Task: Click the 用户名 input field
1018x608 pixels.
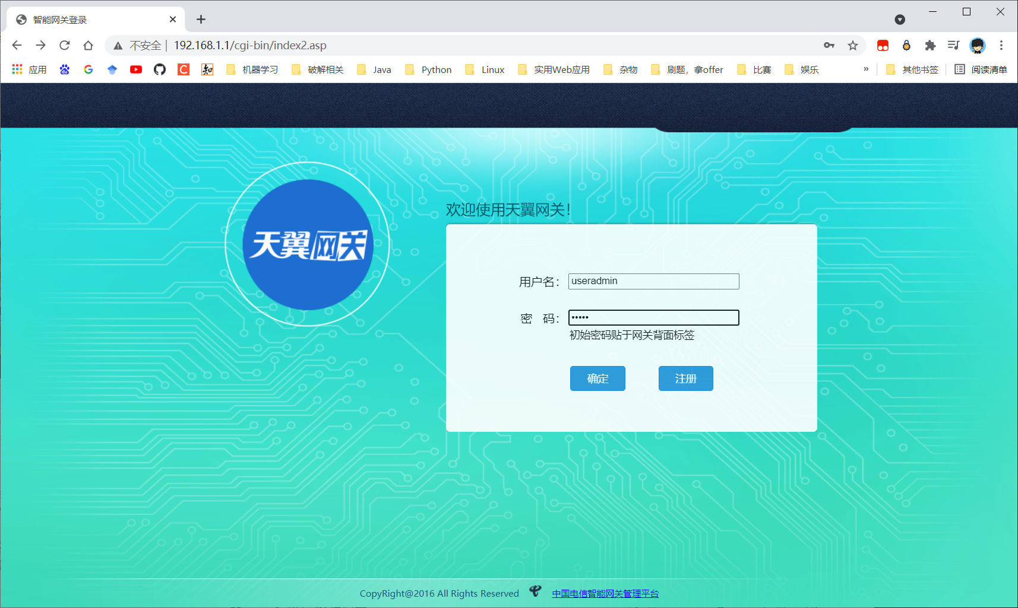Action: click(x=653, y=281)
